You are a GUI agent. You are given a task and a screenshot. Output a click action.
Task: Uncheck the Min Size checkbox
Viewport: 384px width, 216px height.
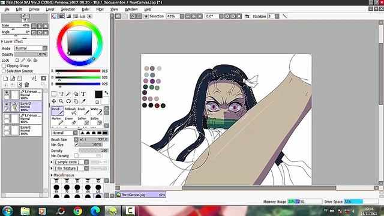tap(76, 145)
